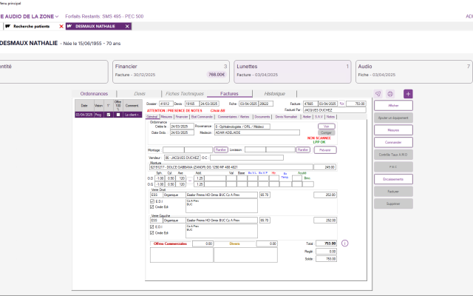Toggle the Cmde Edi checkbox under Verre Droit

pyautogui.click(x=152, y=207)
